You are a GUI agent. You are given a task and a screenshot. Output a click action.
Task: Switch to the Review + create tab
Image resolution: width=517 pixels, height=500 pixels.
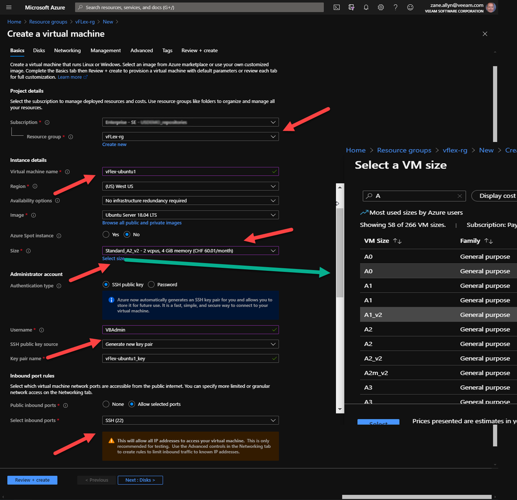[x=200, y=51]
